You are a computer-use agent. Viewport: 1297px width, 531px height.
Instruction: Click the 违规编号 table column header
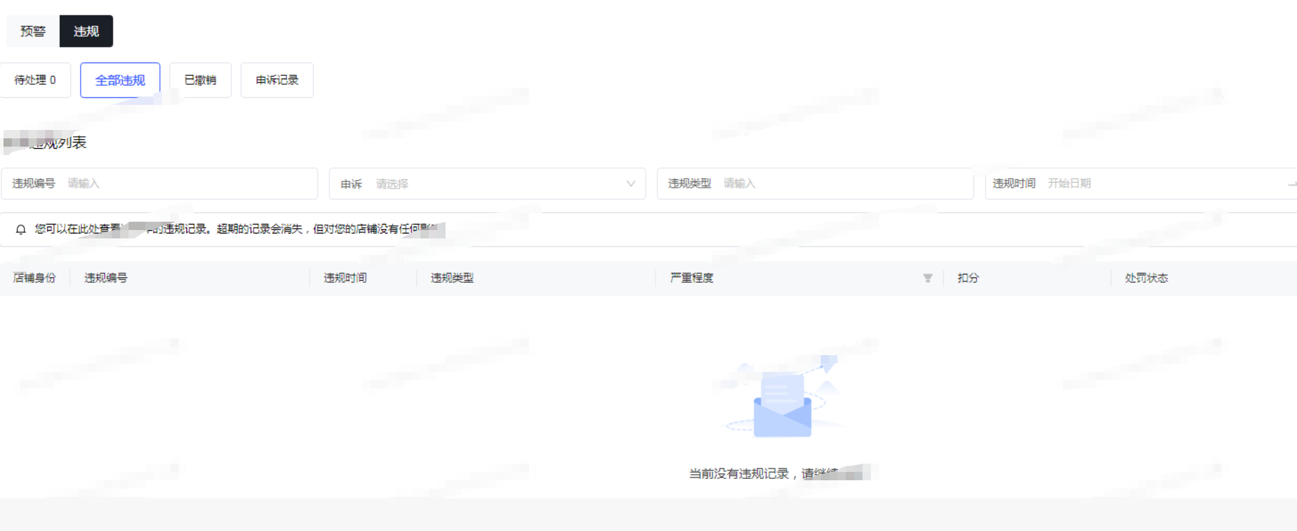click(106, 278)
